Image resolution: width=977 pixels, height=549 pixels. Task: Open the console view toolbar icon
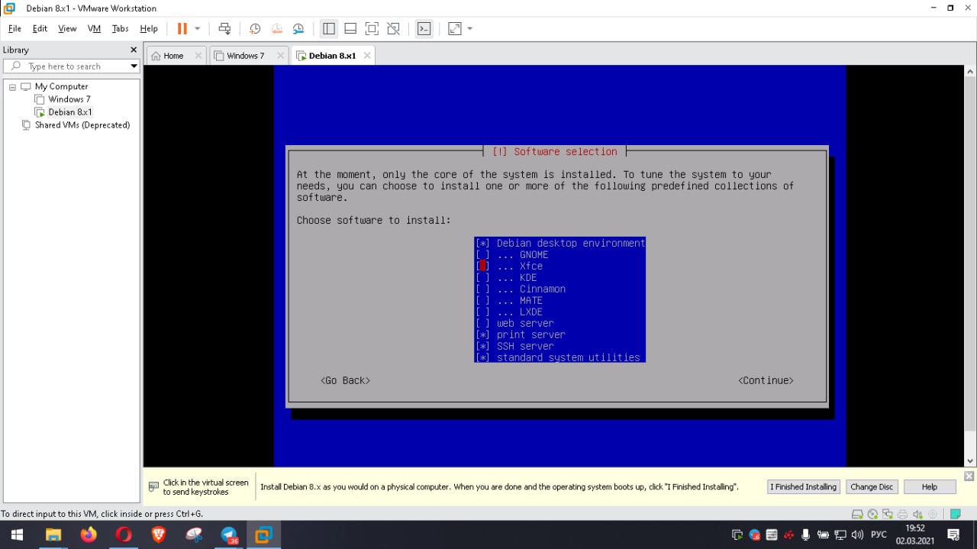tap(424, 28)
